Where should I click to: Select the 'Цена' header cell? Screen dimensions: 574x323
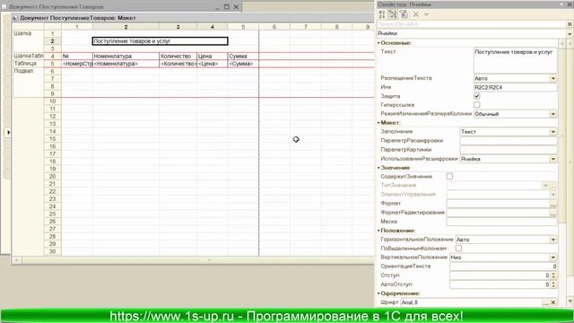point(212,56)
